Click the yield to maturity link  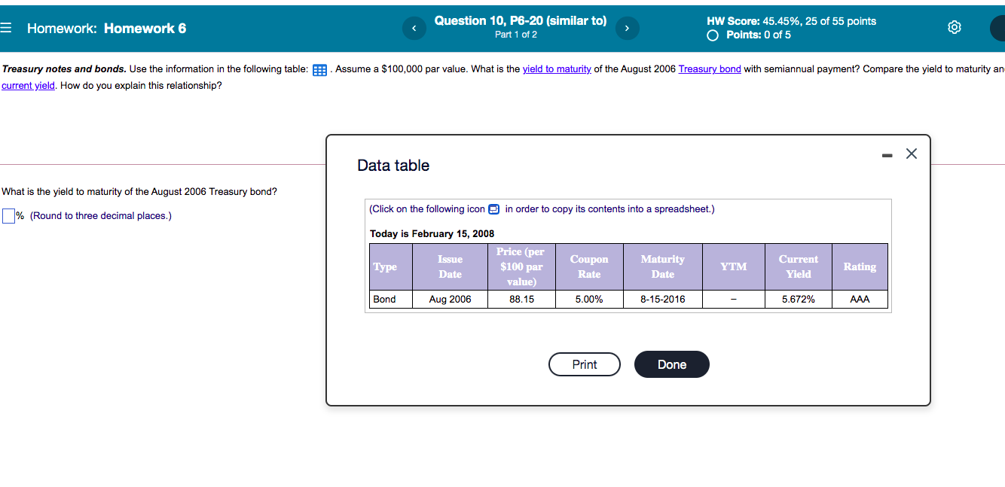click(x=557, y=69)
